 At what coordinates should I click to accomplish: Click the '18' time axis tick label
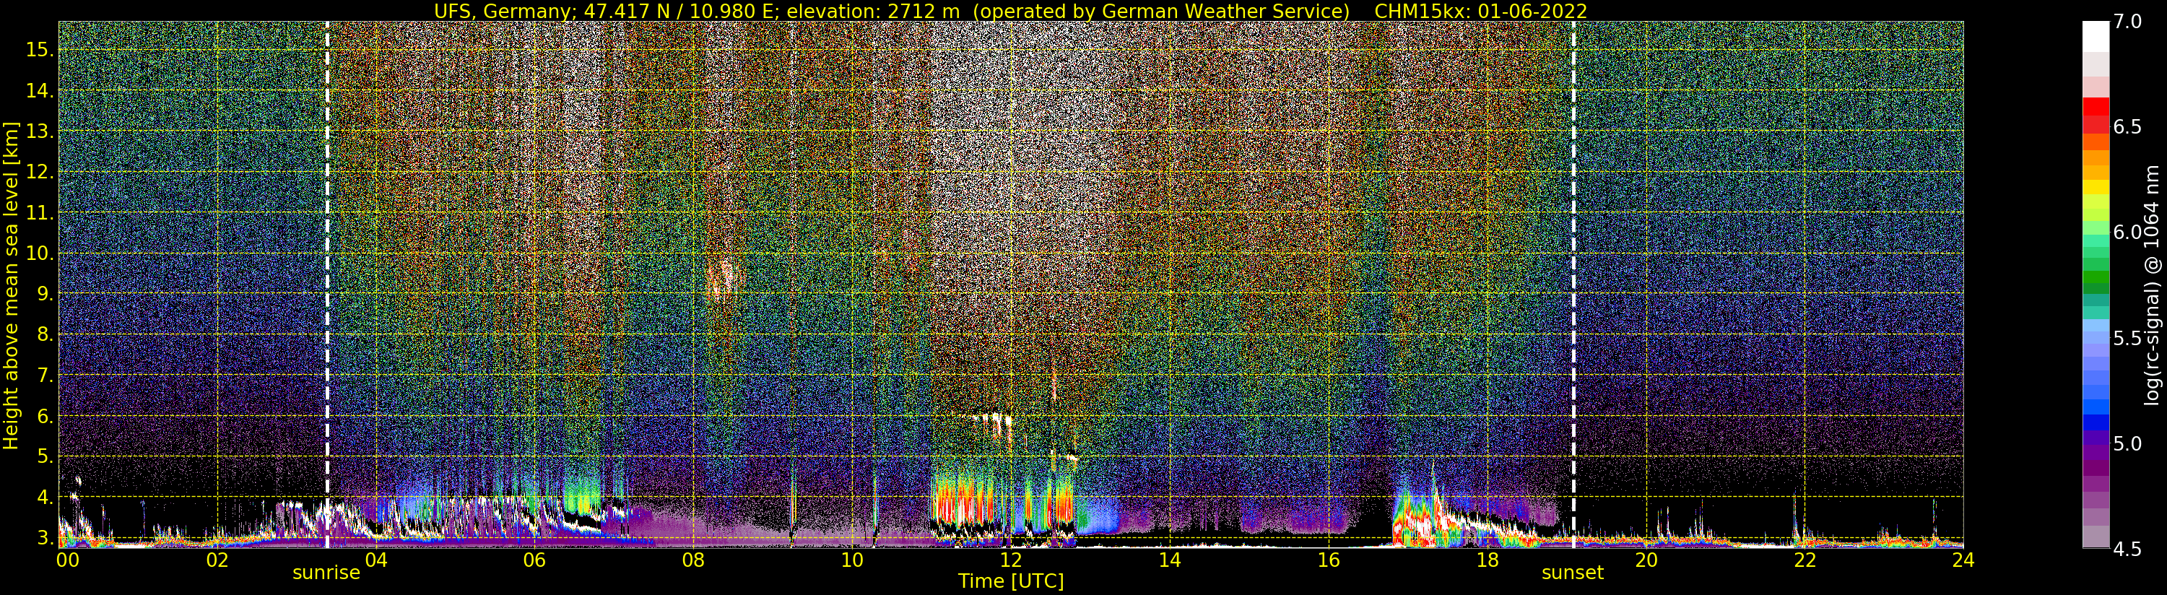pos(1488,560)
